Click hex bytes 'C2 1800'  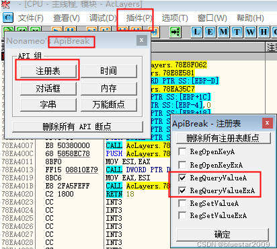pyautogui.click(x=59, y=194)
